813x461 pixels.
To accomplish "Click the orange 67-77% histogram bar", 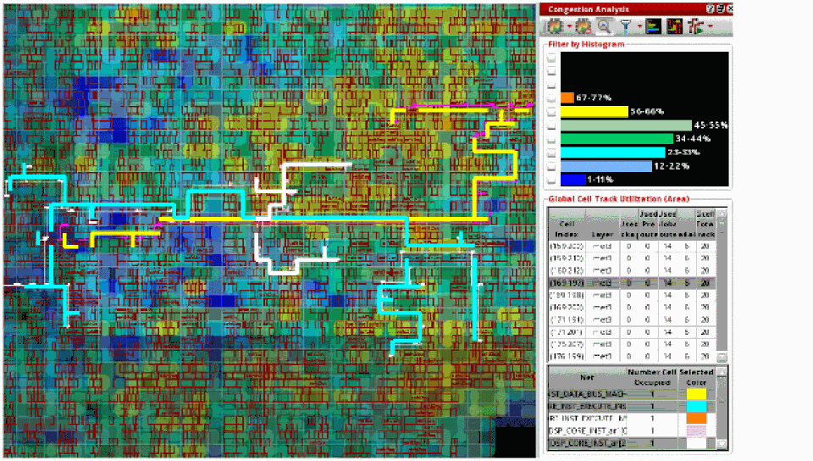I will coord(567,97).
